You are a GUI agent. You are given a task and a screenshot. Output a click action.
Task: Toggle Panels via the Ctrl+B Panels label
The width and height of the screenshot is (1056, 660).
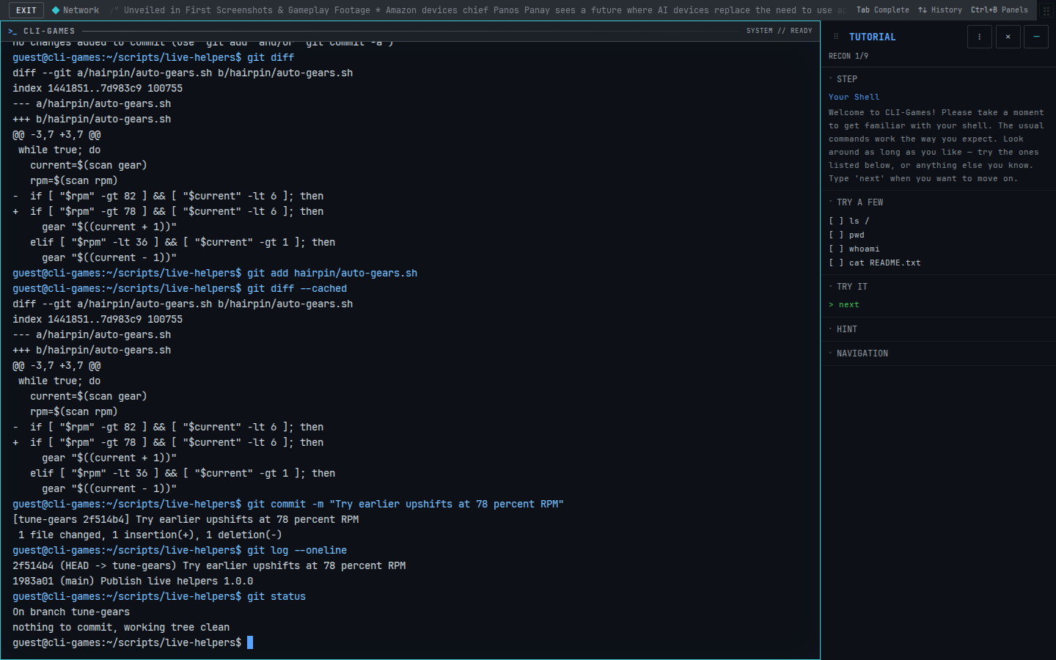(999, 10)
